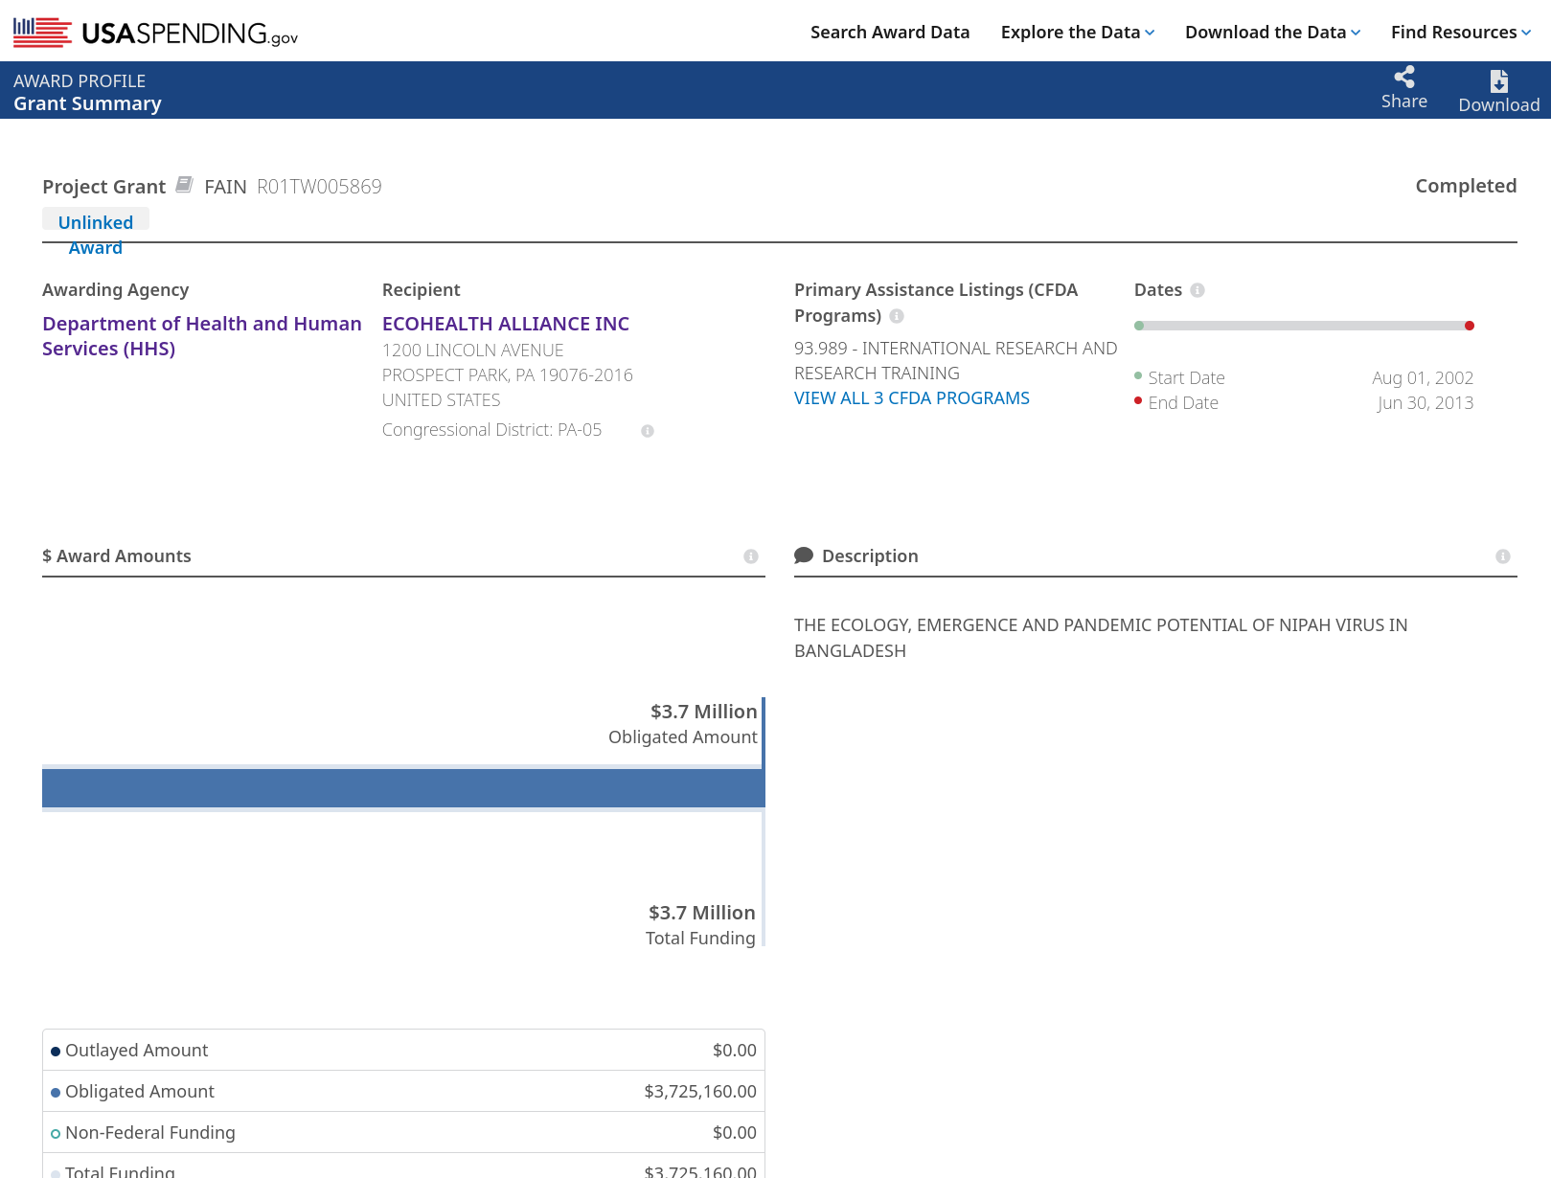The image size is (1551, 1178).
Task: Open info icon in Award Amounts header
Action: click(751, 556)
